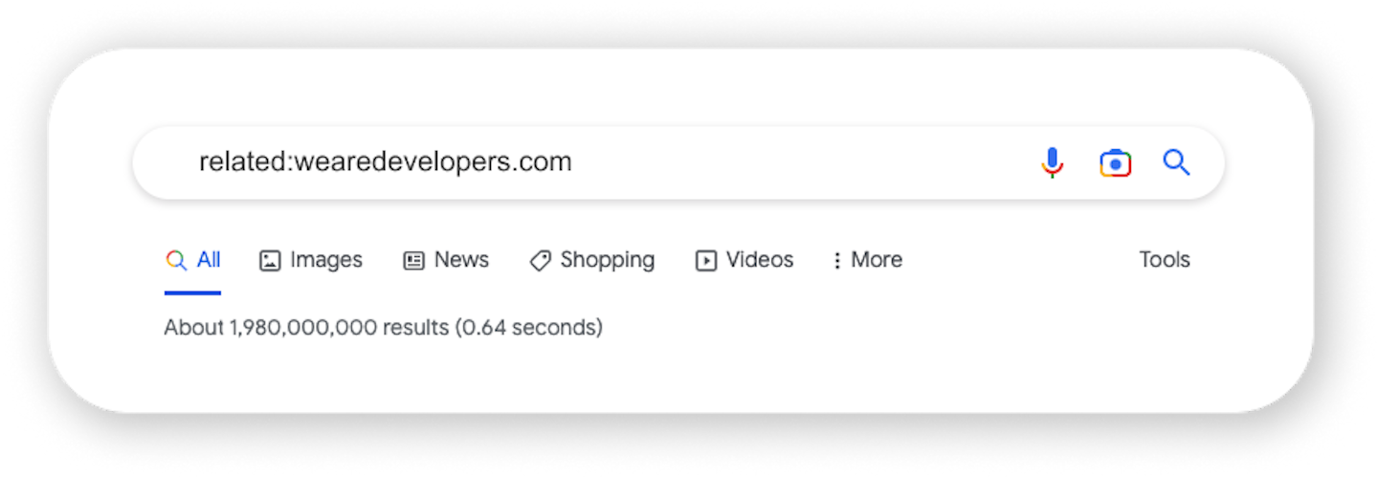Click the 'related:wearedevelopers.com' query text
This screenshot has height=477, width=1378.
[x=386, y=162]
